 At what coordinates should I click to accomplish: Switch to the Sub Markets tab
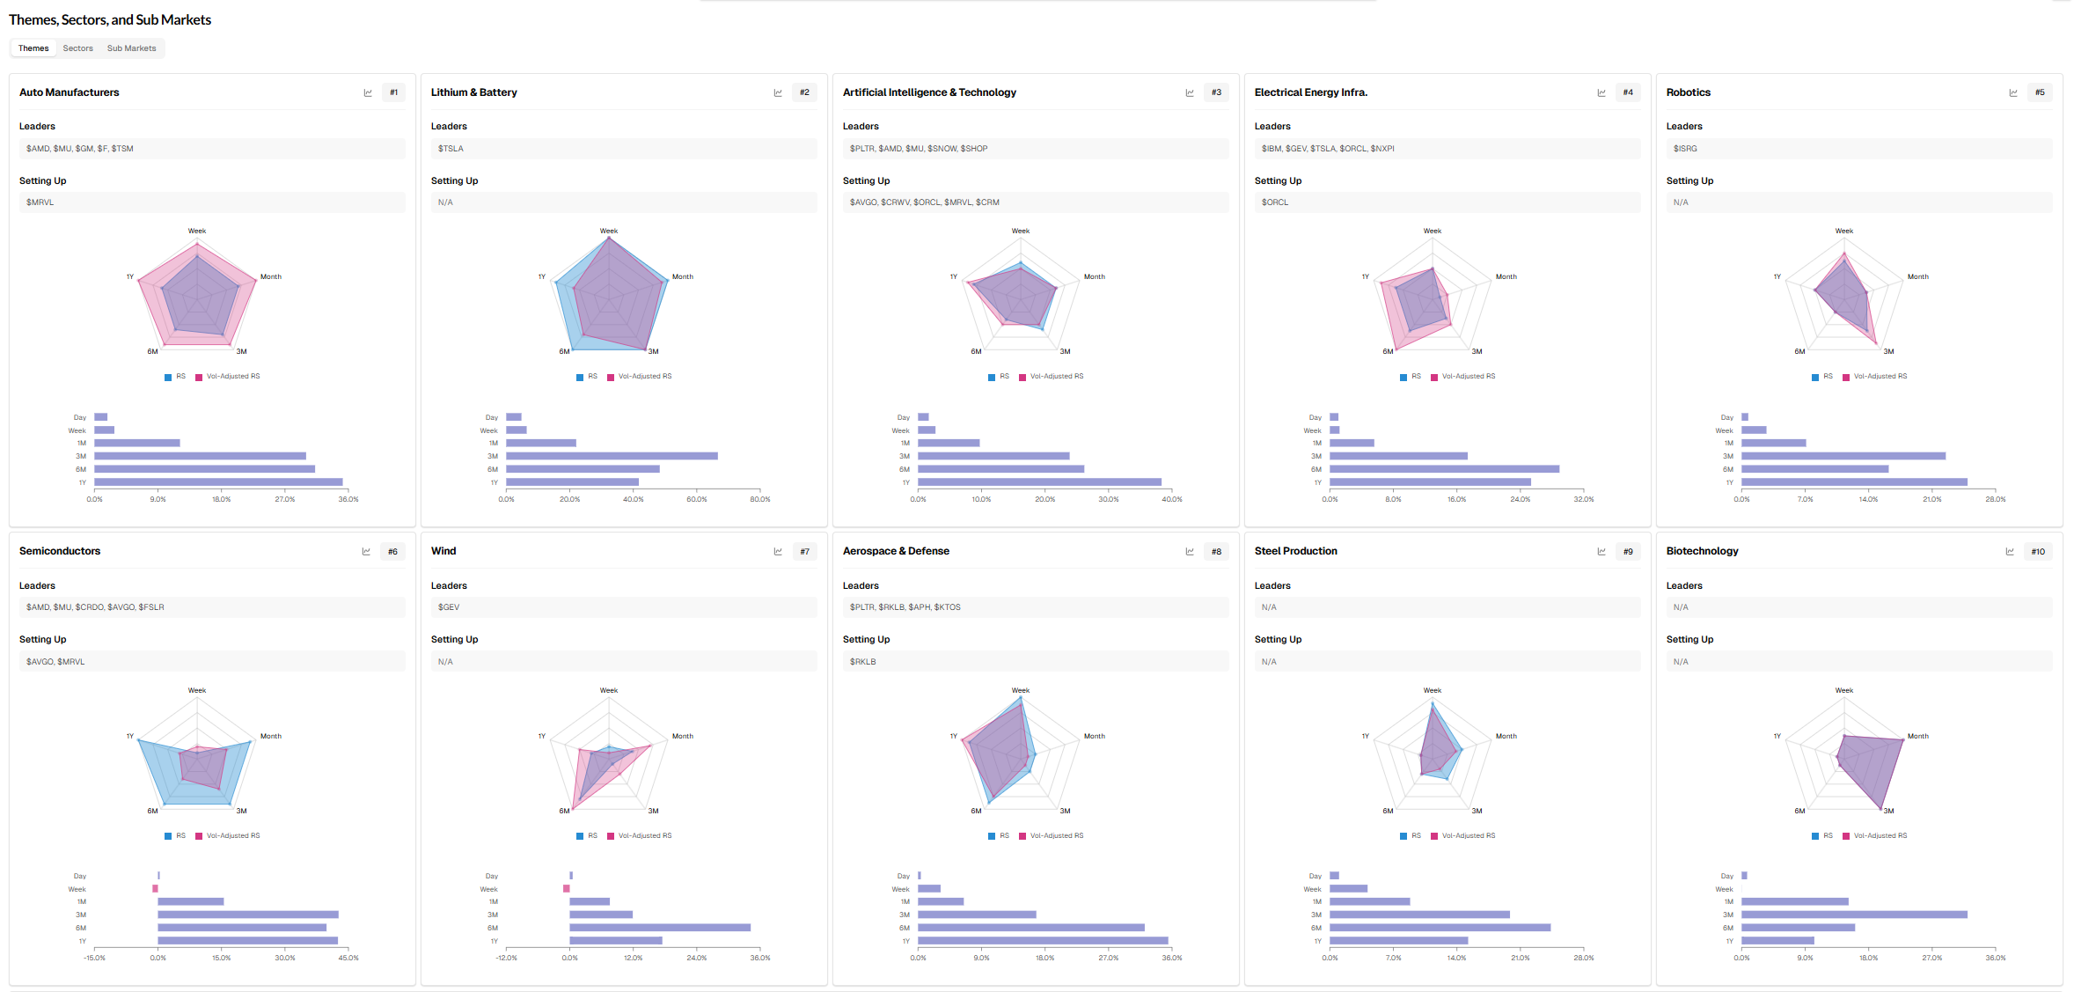pyautogui.click(x=131, y=48)
